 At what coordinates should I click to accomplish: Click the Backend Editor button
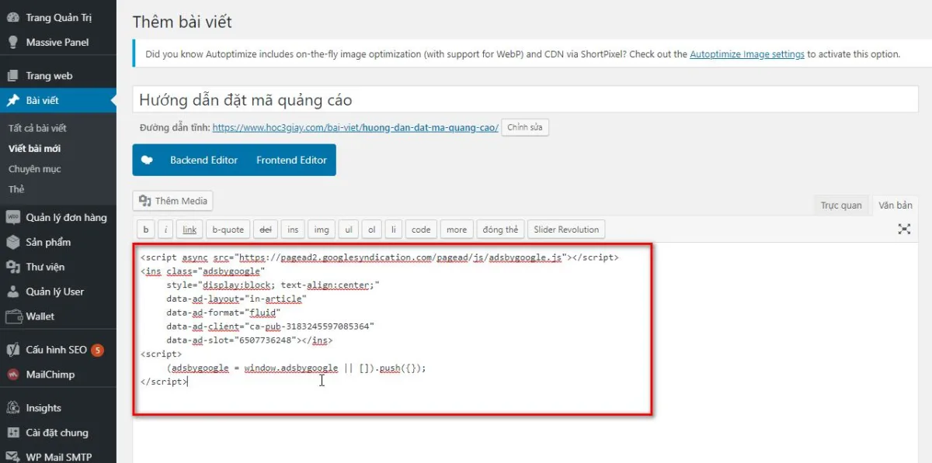pyautogui.click(x=203, y=160)
